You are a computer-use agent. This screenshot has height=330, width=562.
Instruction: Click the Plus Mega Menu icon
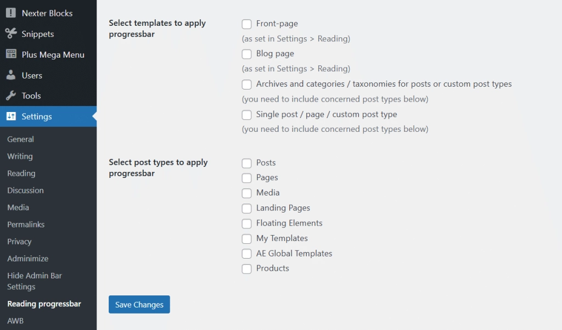pyautogui.click(x=11, y=54)
